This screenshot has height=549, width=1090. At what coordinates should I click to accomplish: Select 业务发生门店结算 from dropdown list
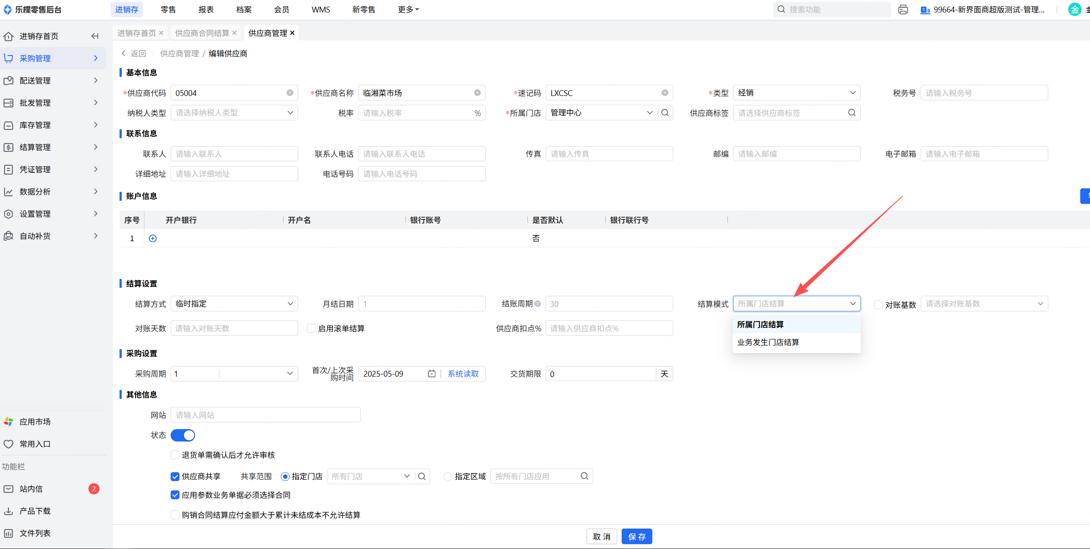click(x=768, y=342)
